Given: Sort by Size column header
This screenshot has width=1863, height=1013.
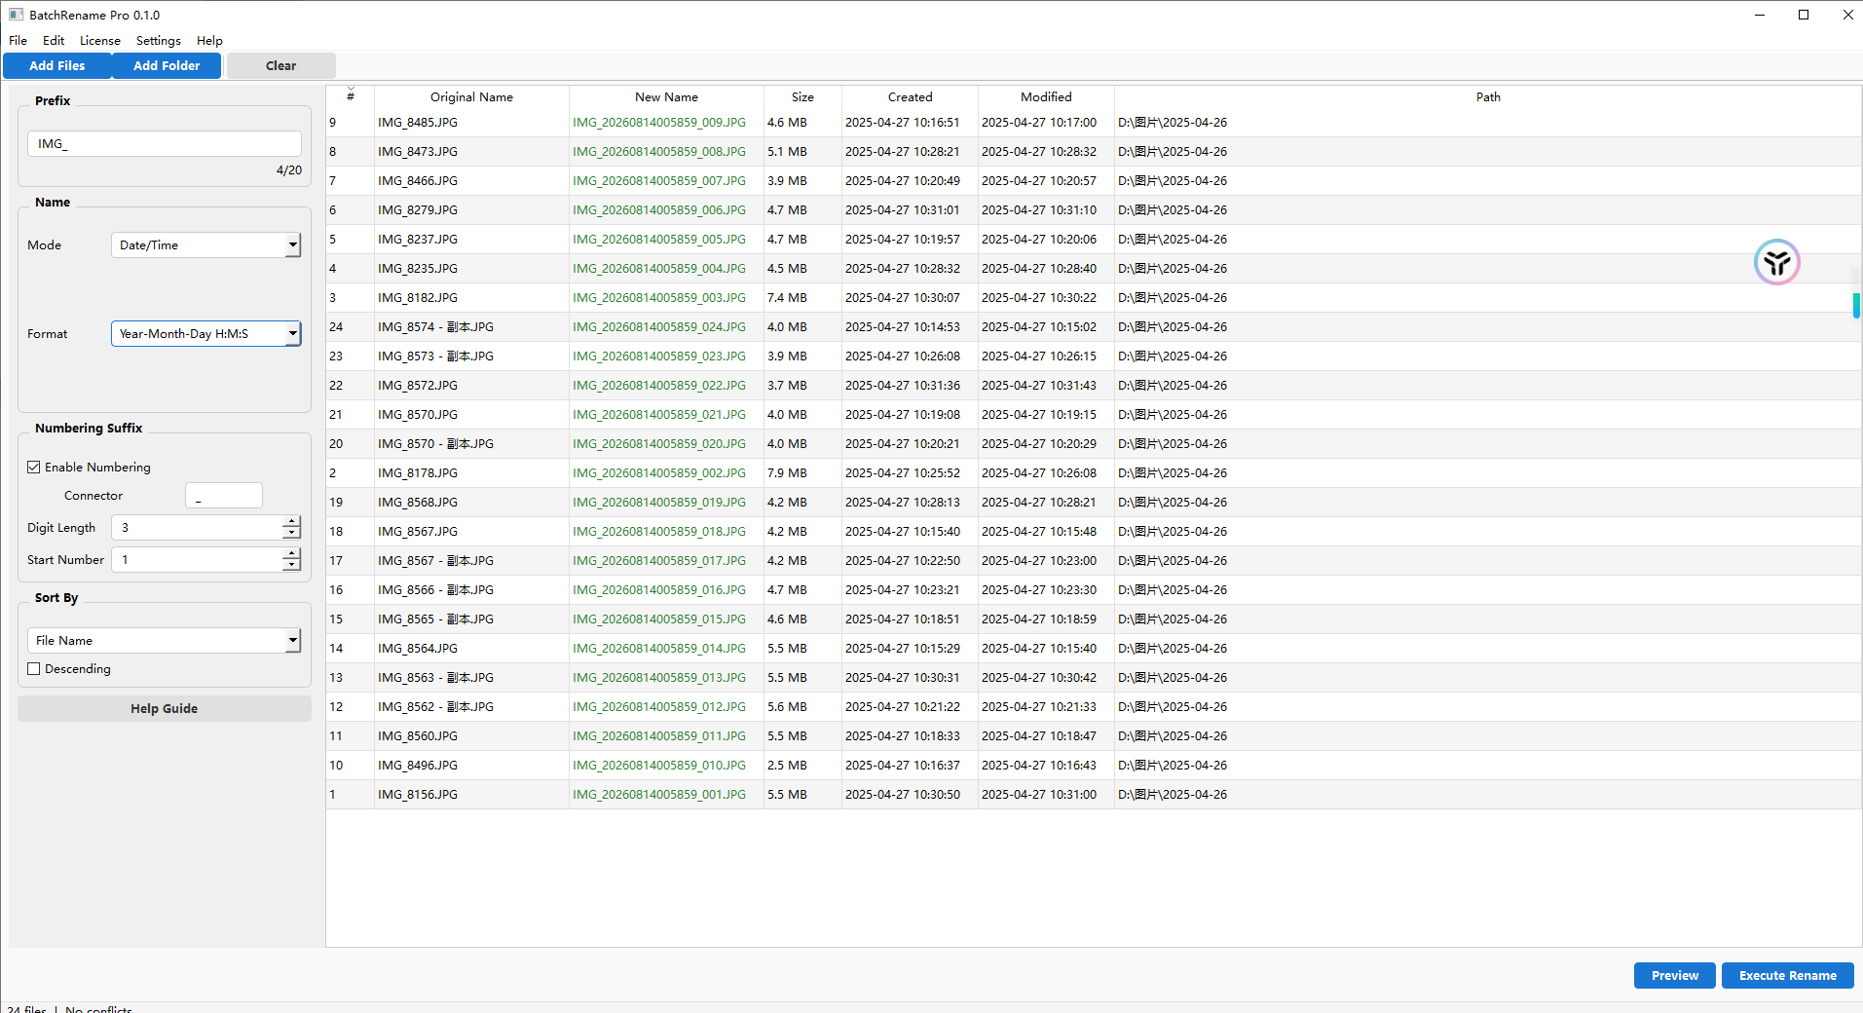Looking at the screenshot, I should point(802,97).
